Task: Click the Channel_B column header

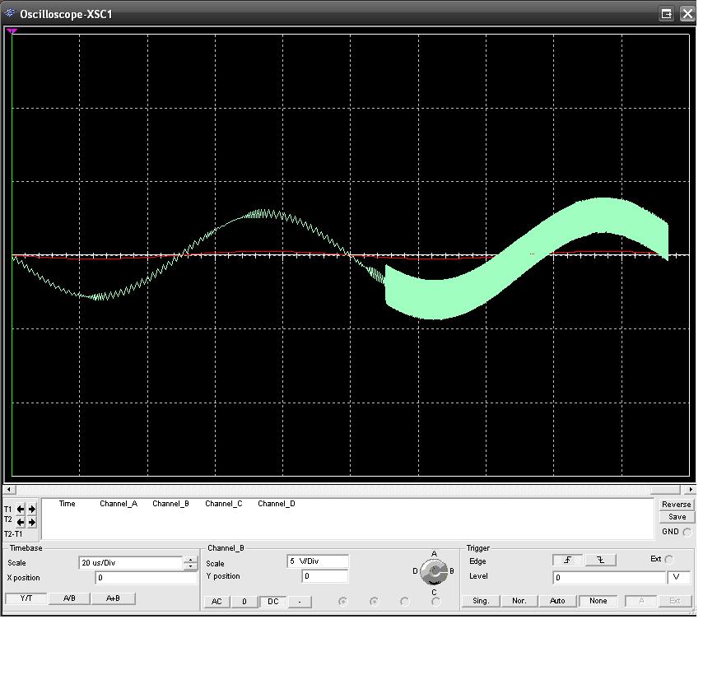Action: (170, 504)
